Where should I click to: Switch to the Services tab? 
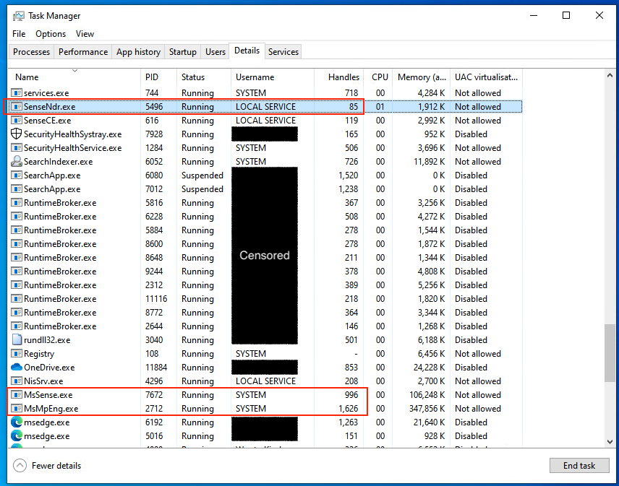[283, 52]
